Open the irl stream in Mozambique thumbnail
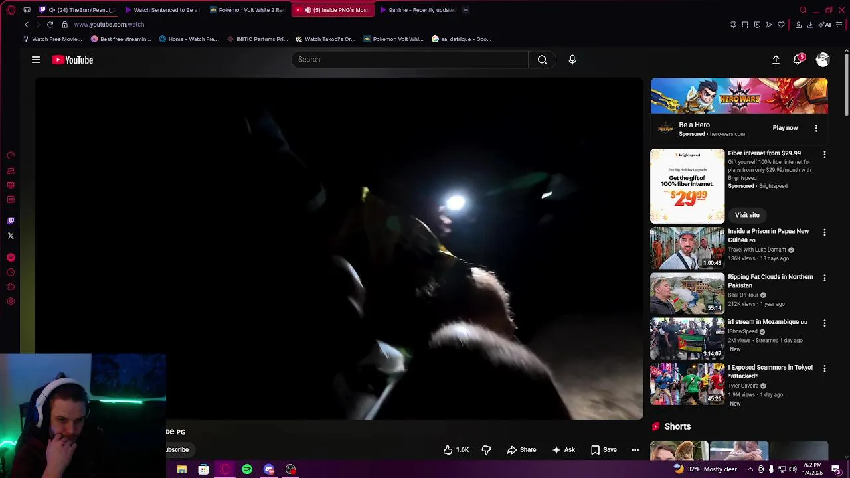The width and height of the screenshot is (850, 478). (x=687, y=338)
